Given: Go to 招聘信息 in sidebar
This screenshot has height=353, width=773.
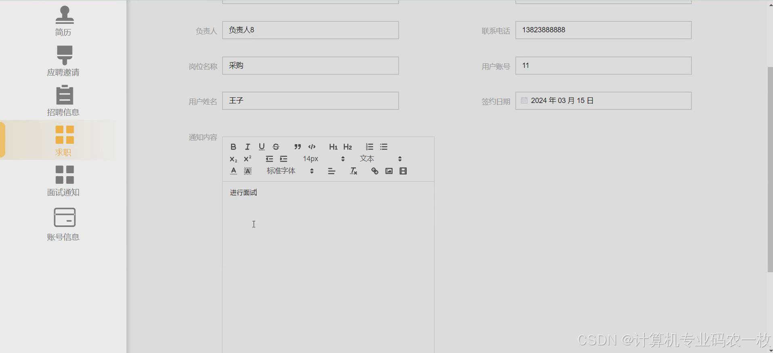Looking at the screenshot, I should click(x=64, y=101).
